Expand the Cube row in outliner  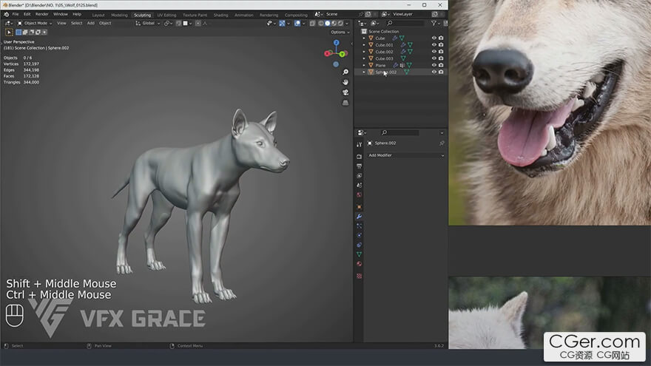[364, 38]
